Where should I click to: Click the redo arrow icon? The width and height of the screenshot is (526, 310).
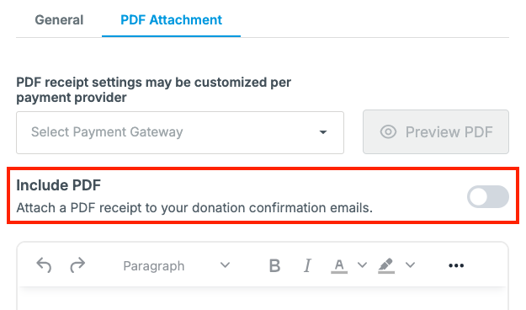(77, 265)
